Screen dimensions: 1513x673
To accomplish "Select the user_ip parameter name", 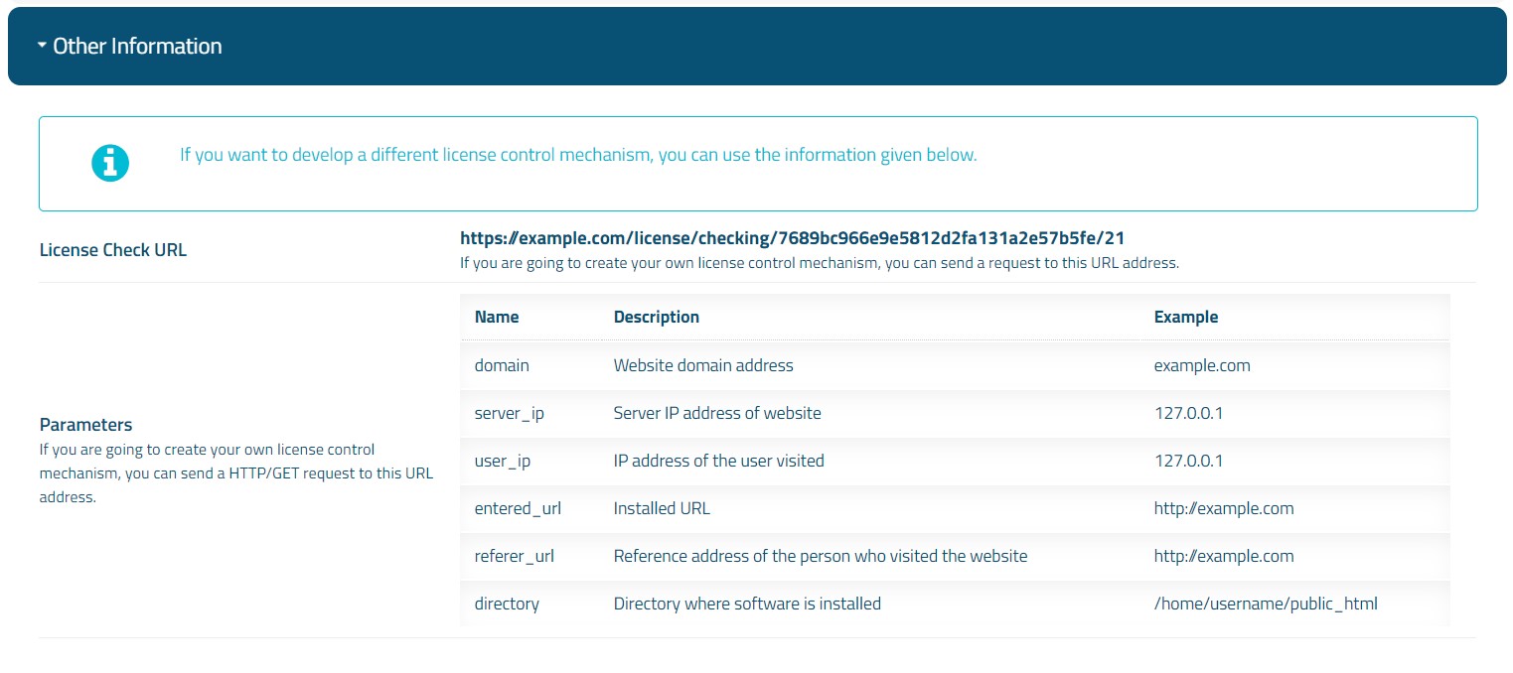I will [503, 461].
